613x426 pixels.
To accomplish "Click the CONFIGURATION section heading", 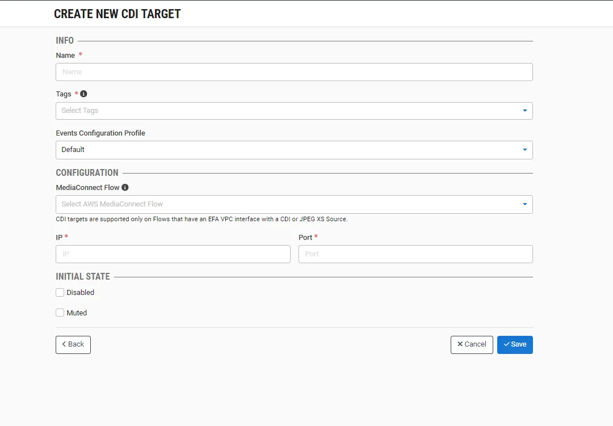I will coord(87,173).
